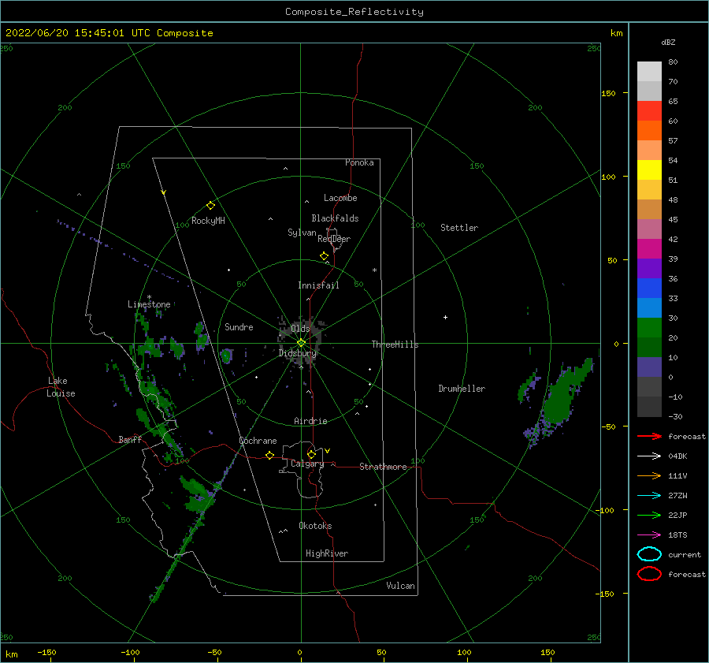Click the Calgary city label
Image resolution: width=709 pixels, height=663 pixels.
(x=307, y=464)
